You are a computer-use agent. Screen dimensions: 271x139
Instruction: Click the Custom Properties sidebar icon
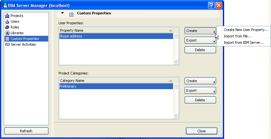7,39
